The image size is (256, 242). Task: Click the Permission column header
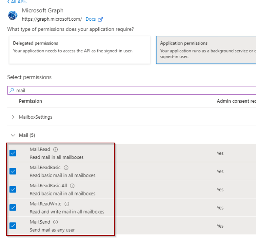30,101
